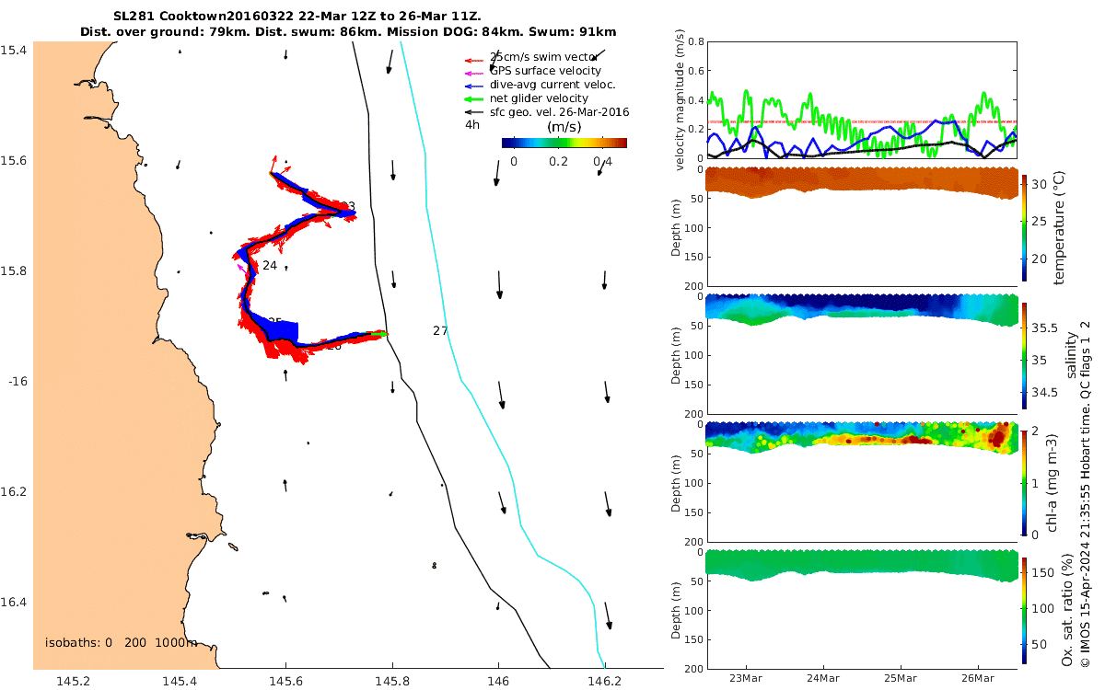This screenshot has width=1105, height=690.
Task: Click the 'Ox. sat. ratio (%)' colorbar label
Action: pos(1068,608)
